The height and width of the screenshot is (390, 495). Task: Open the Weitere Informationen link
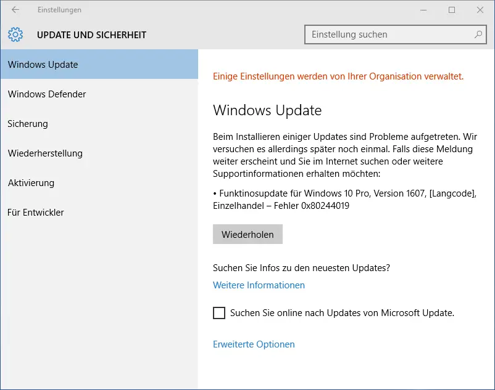click(259, 285)
